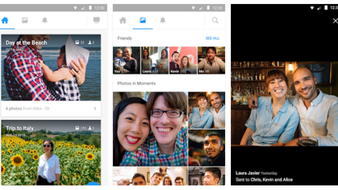Tap the notification bell in second screen
This screenshot has height=190, width=338.
(x=163, y=20)
